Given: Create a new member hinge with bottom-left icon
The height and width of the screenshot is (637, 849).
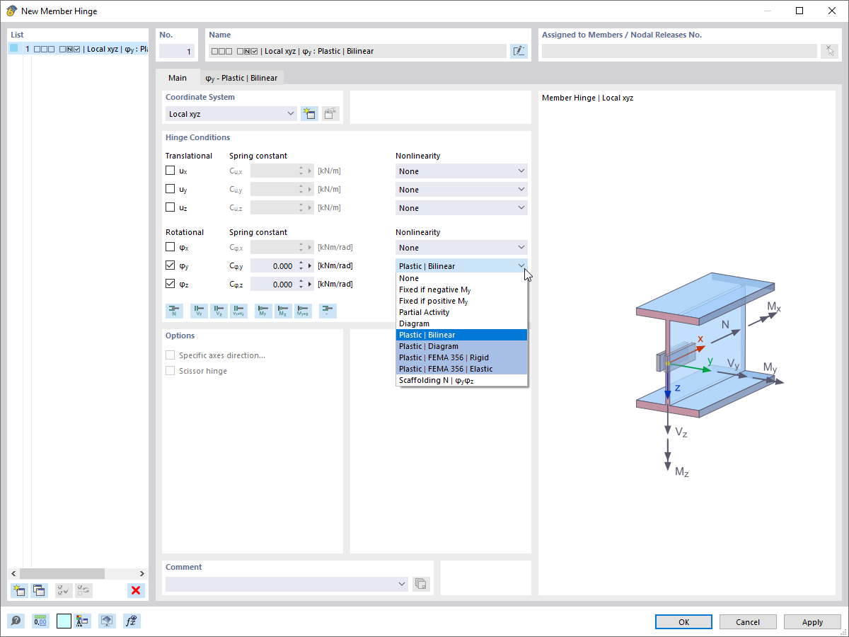Looking at the screenshot, I should (18, 590).
